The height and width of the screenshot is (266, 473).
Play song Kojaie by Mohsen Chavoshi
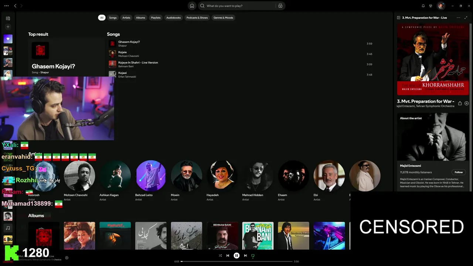tap(240, 54)
